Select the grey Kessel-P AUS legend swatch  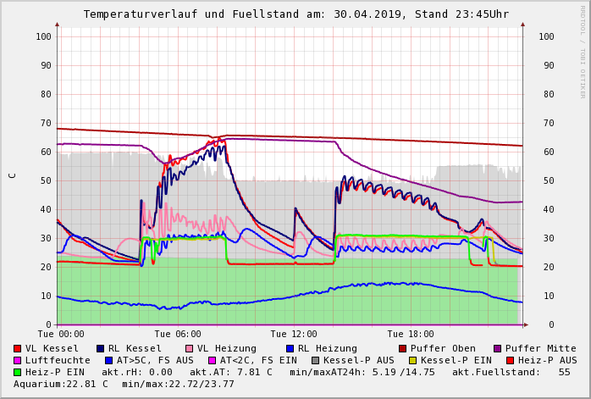pos(315,360)
